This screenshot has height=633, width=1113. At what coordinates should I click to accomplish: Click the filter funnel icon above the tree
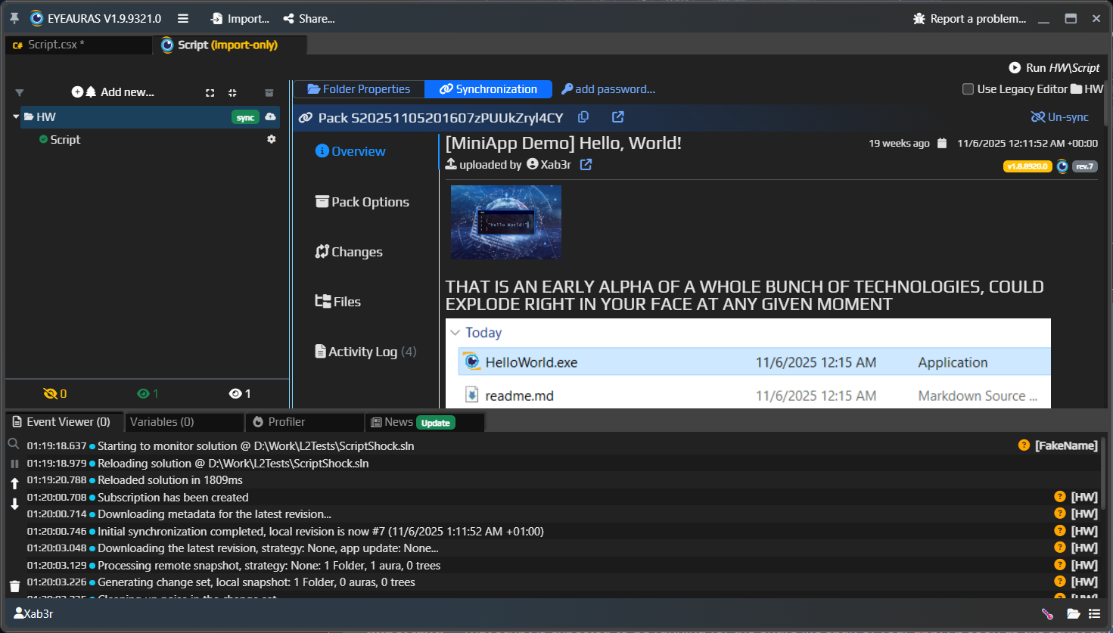pyautogui.click(x=20, y=92)
